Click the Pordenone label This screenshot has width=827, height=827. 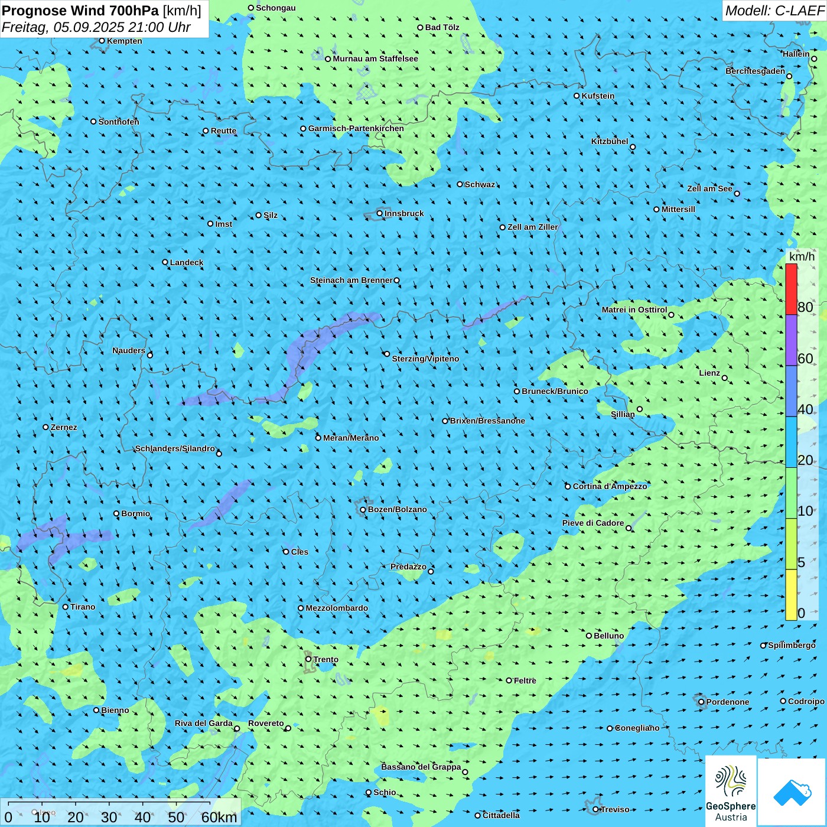coord(728,702)
